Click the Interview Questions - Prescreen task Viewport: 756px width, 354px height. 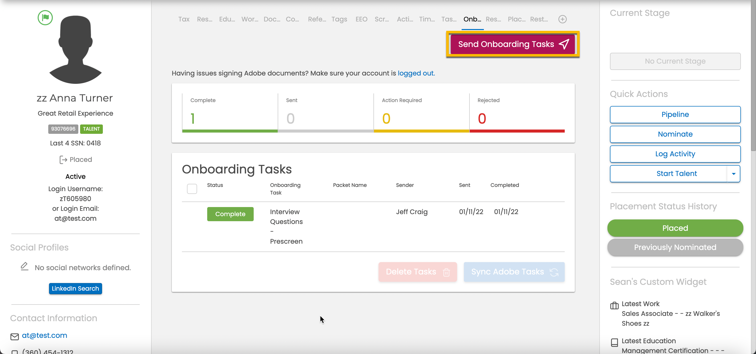click(286, 226)
